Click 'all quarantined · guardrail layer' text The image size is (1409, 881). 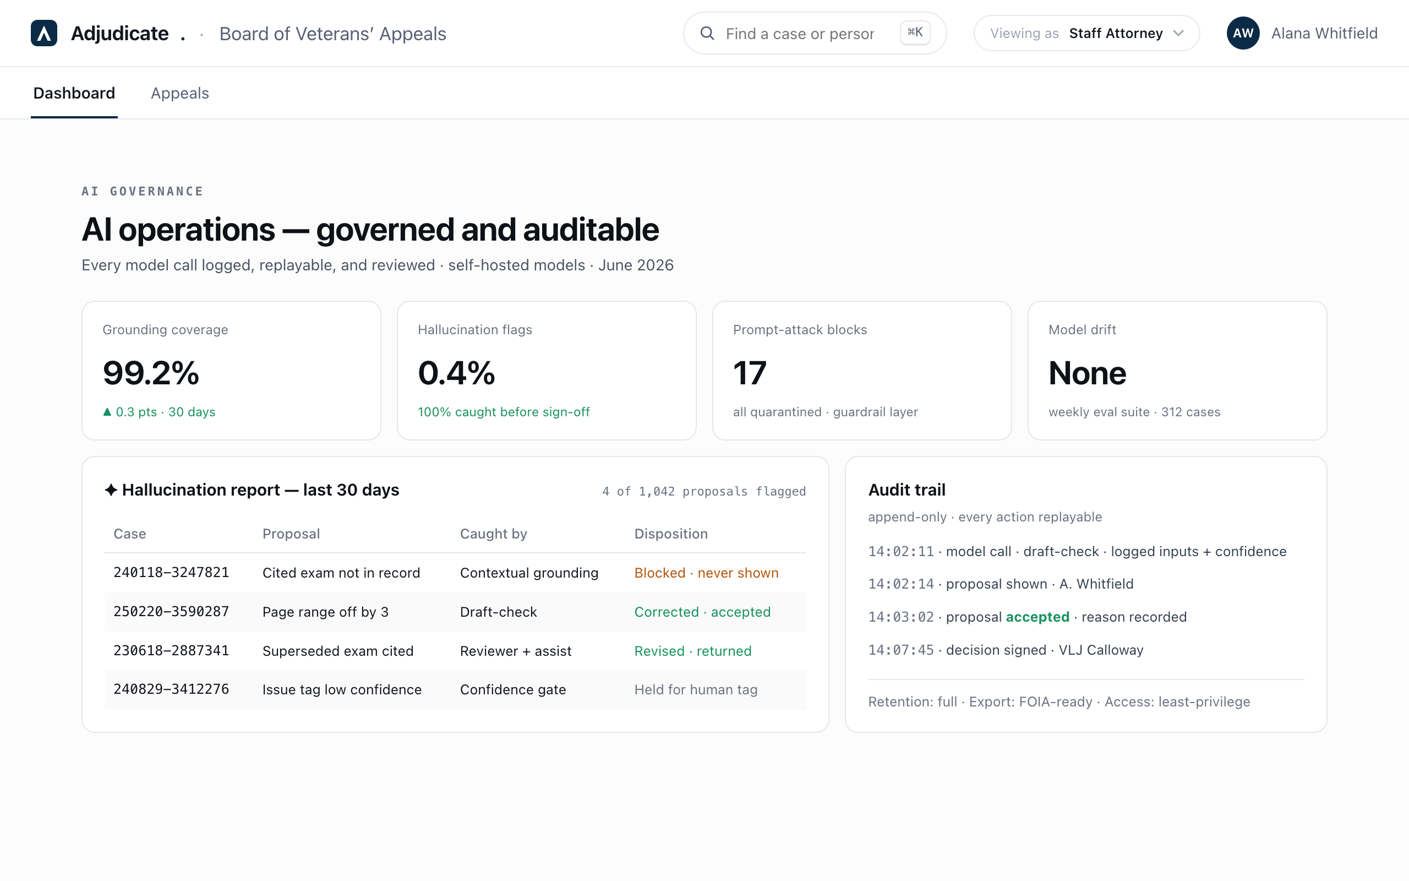[825, 412]
